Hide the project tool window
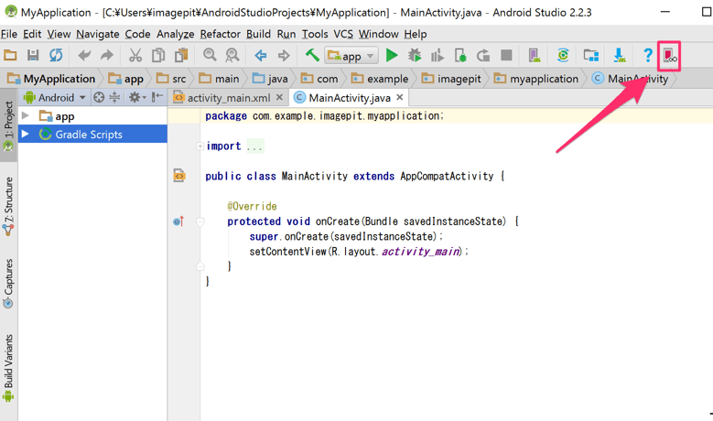This screenshot has width=713, height=421. (x=157, y=97)
